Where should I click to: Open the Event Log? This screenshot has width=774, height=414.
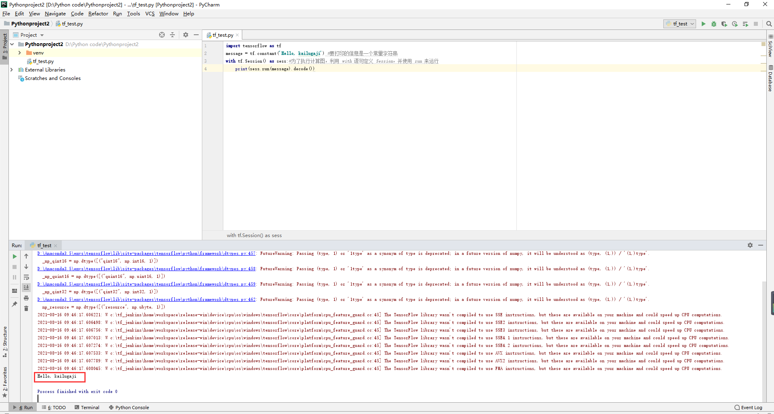(748, 408)
